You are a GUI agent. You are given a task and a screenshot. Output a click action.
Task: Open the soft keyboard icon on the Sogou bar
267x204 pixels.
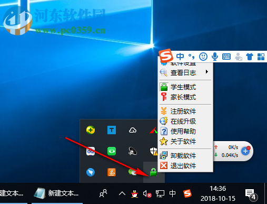point(226,57)
